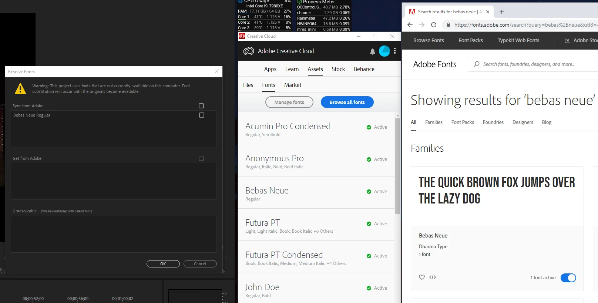The height and width of the screenshot is (303, 598).
Task: Open the Bebas Neue sample preview card
Action: [497, 196]
